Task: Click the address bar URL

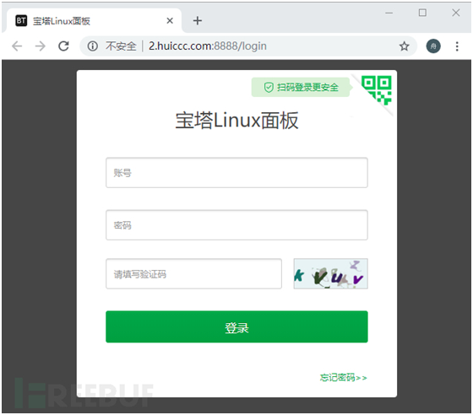Action: [x=208, y=46]
